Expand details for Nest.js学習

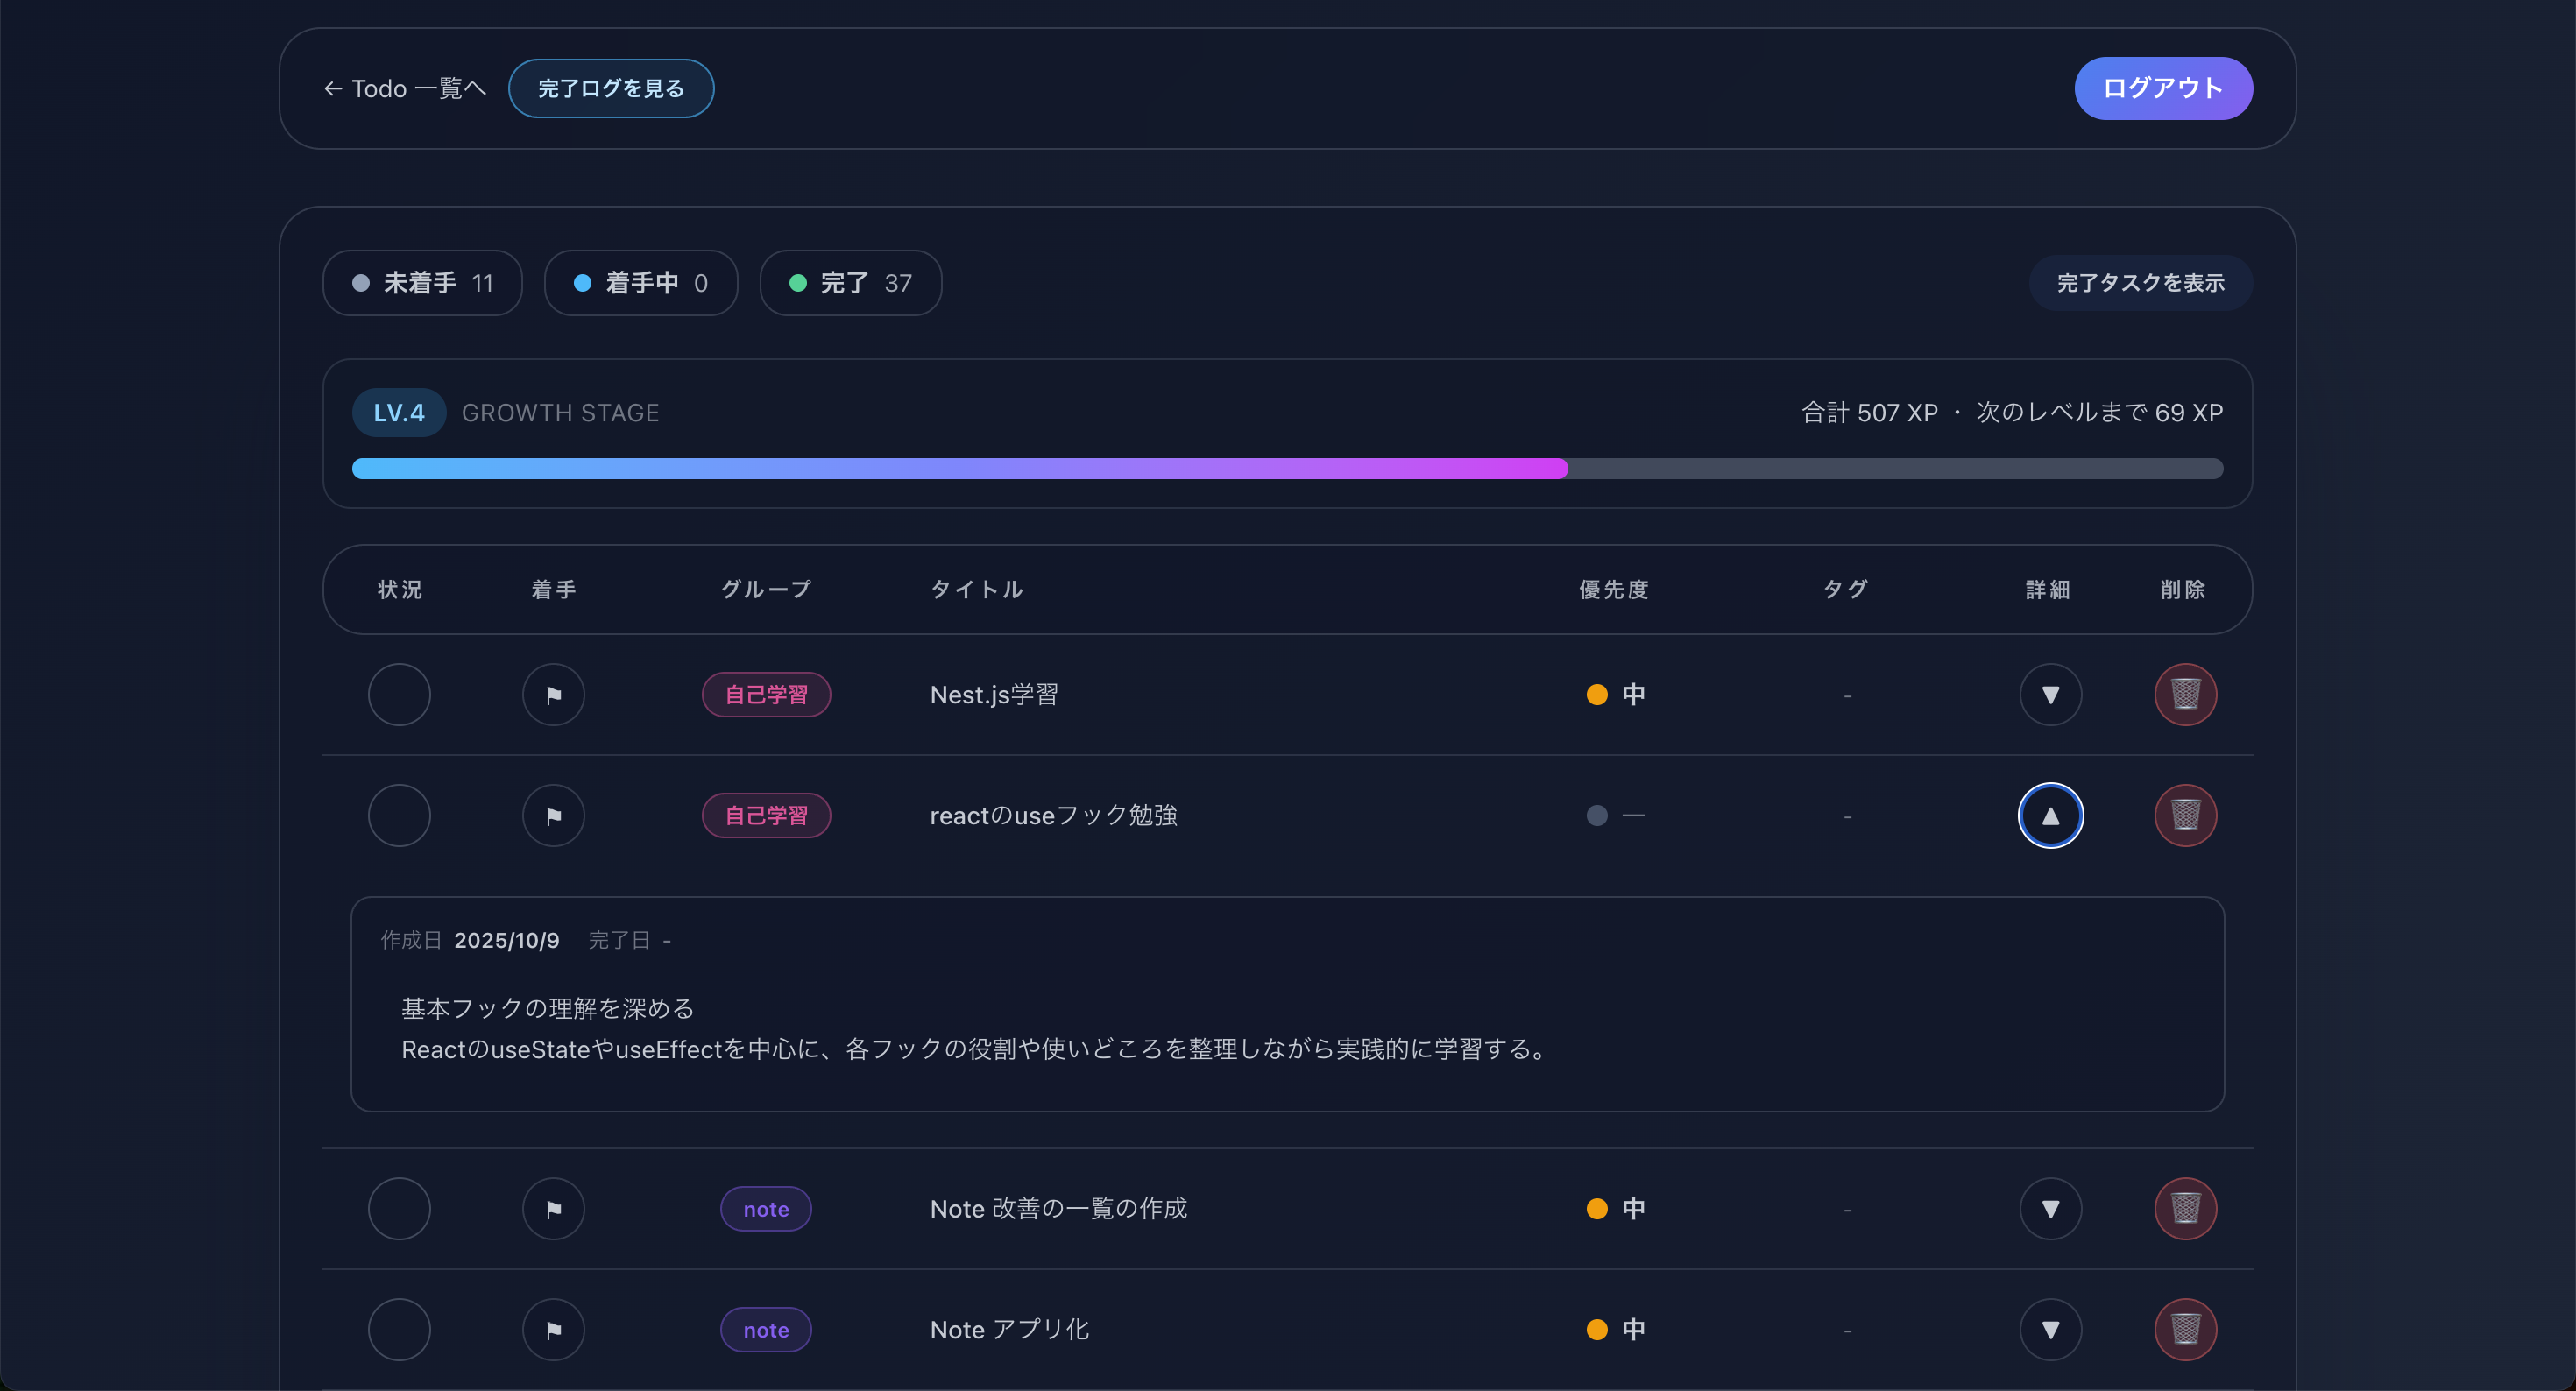tap(2050, 694)
